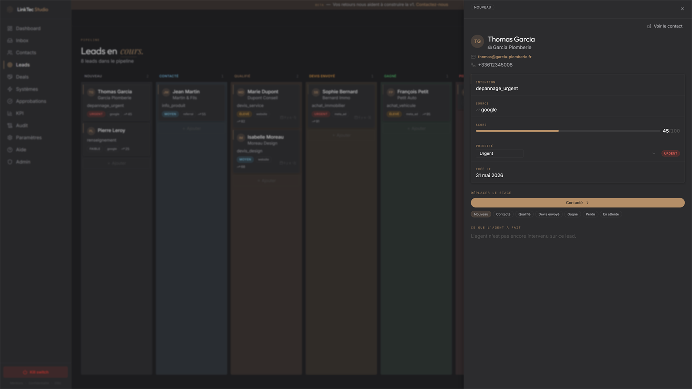Click the Inbox sidebar icon
Image resolution: width=692 pixels, height=389 pixels.
point(10,41)
